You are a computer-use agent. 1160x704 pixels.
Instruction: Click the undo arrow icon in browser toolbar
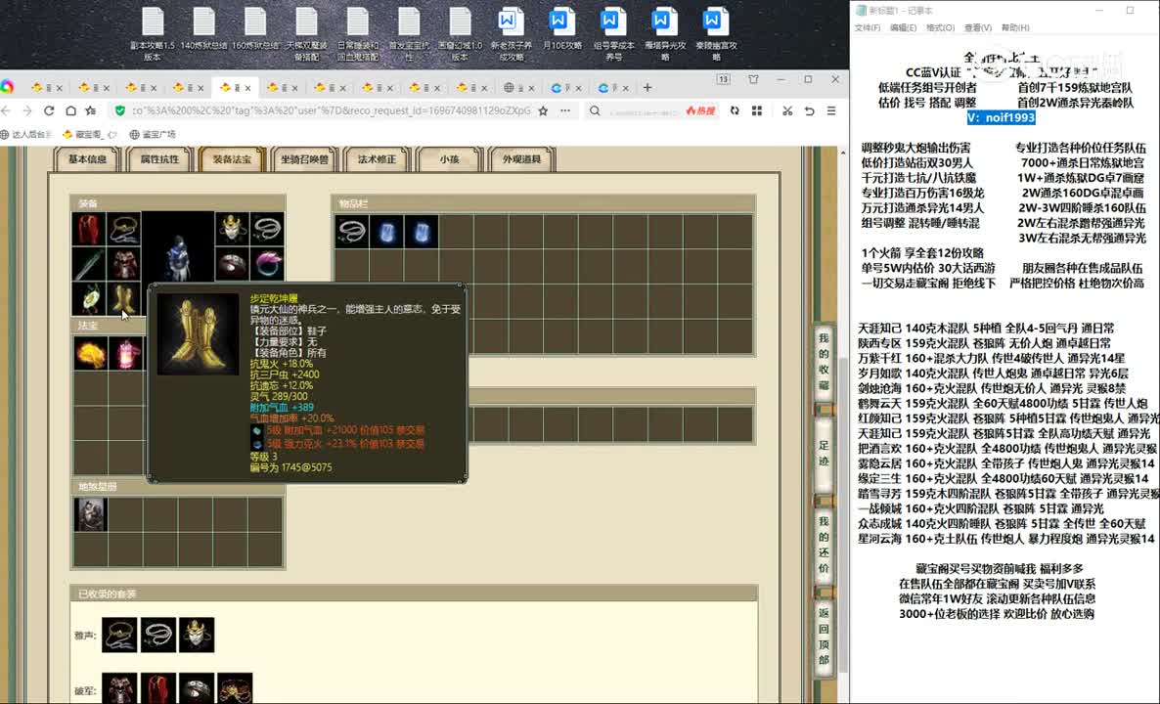809,110
